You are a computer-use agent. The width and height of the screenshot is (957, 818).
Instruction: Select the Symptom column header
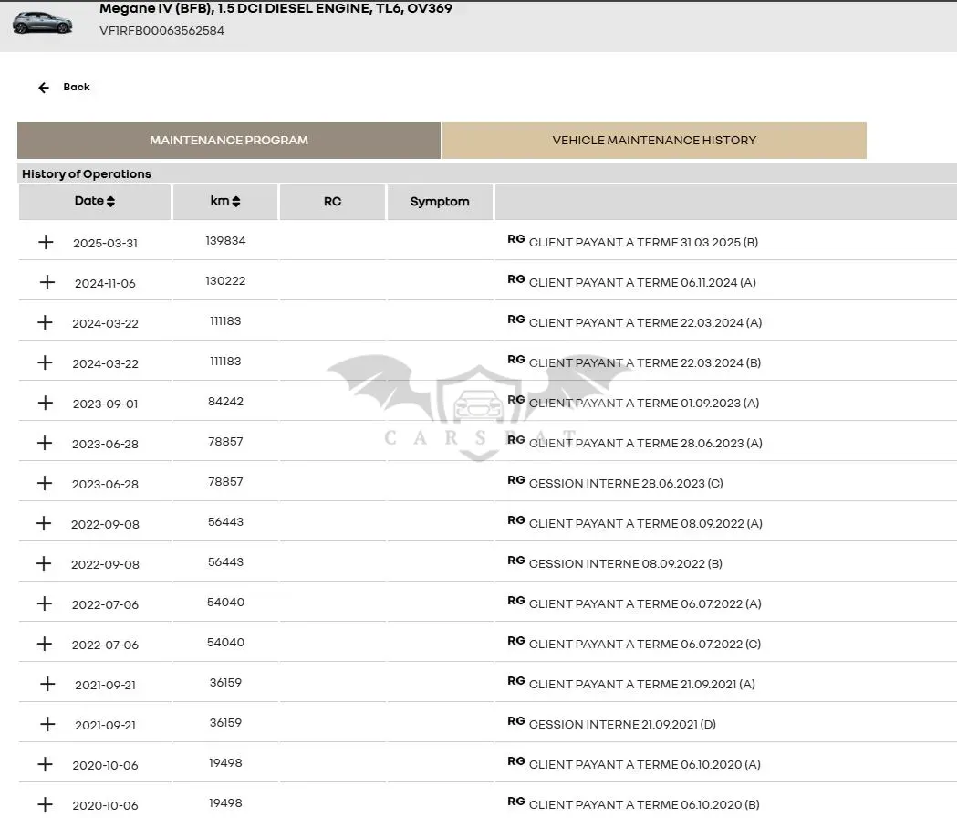point(440,202)
